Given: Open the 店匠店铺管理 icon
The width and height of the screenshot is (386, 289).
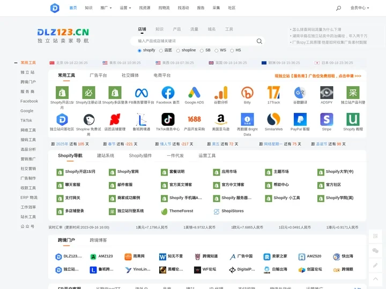Looking at the screenshot, I should pos(115,119).
